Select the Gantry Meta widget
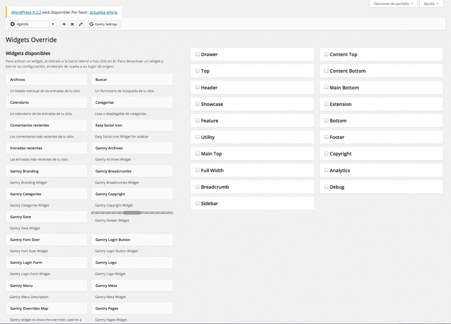 click(x=132, y=285)
